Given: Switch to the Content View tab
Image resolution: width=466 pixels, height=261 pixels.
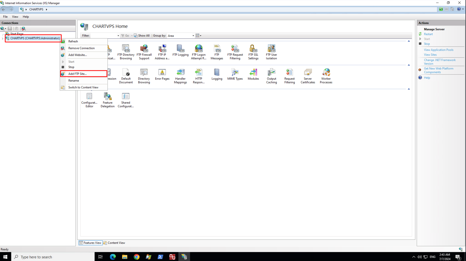Looking at the screenshot, I should (114, 243).
